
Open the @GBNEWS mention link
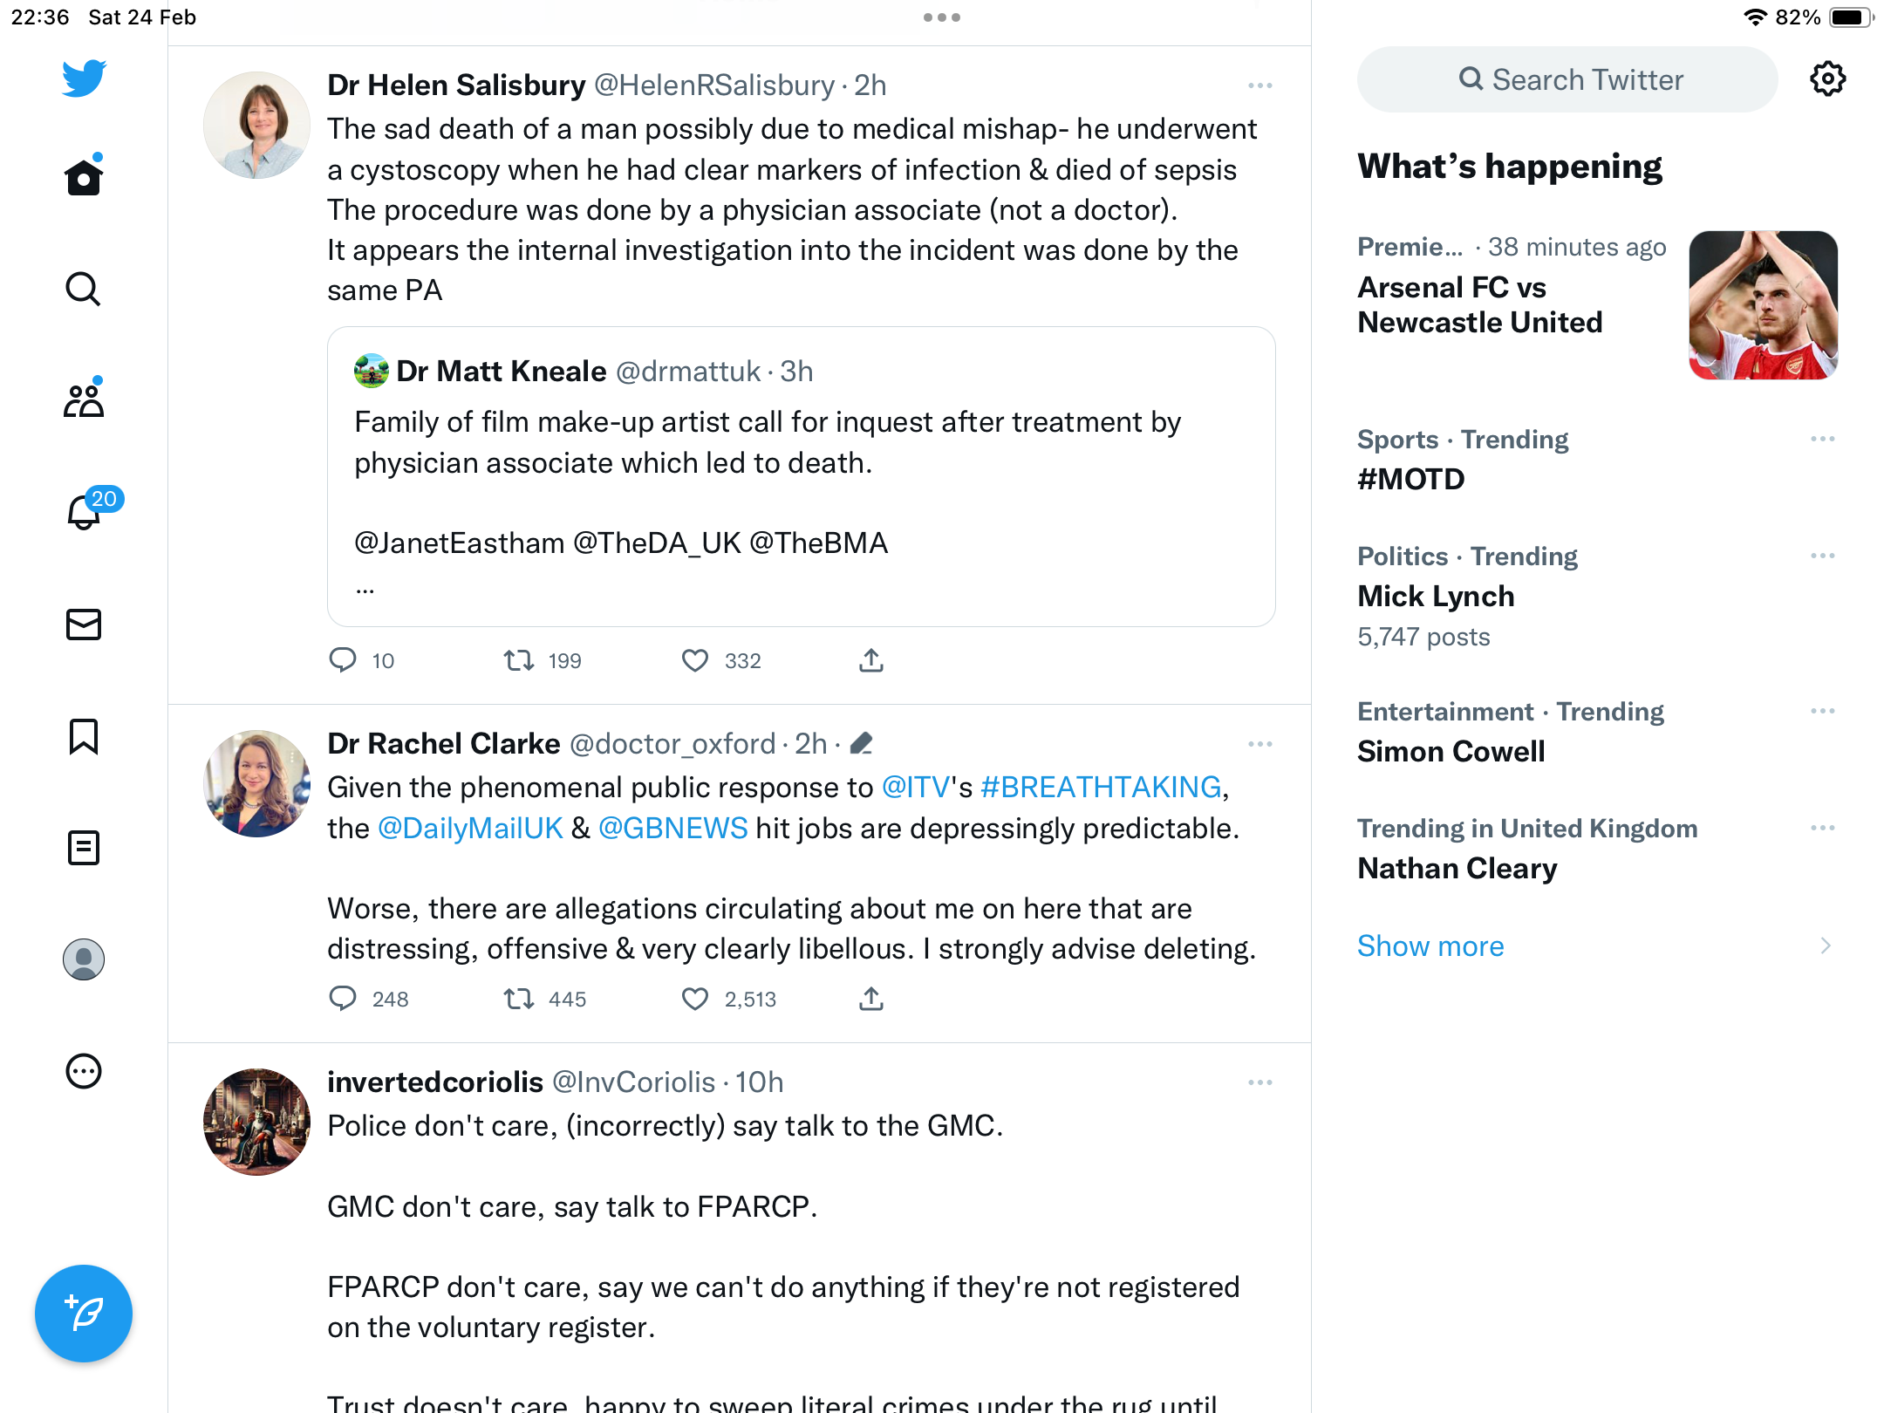(x=673, y=829)
